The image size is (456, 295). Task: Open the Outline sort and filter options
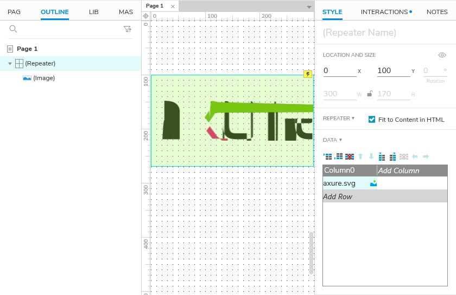pyautogui.click(x=128, y=29)
